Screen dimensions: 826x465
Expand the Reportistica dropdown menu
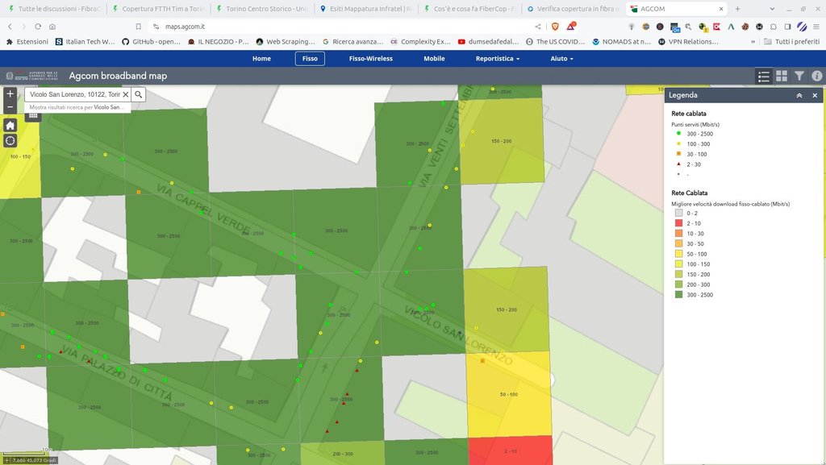coord(497,59)
